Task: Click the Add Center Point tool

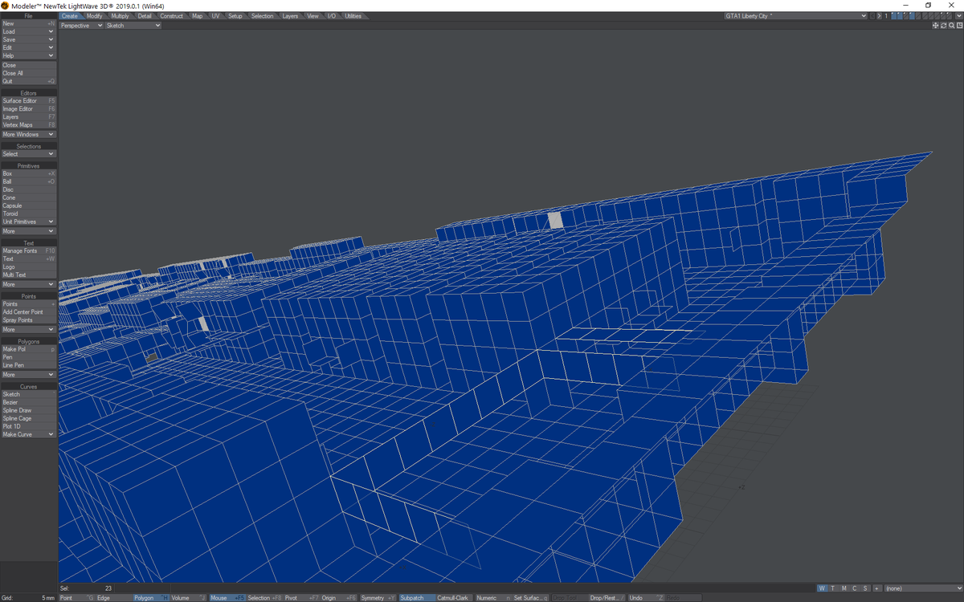Action: click(28, 312)
